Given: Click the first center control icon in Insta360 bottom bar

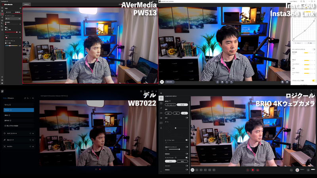Looking at the screenshot, I should [218, 82].
